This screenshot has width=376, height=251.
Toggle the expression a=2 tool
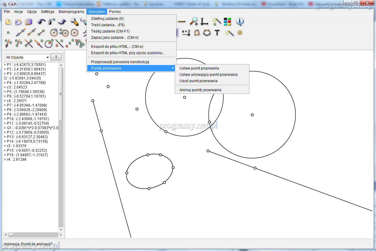click(x=186, y=33)
